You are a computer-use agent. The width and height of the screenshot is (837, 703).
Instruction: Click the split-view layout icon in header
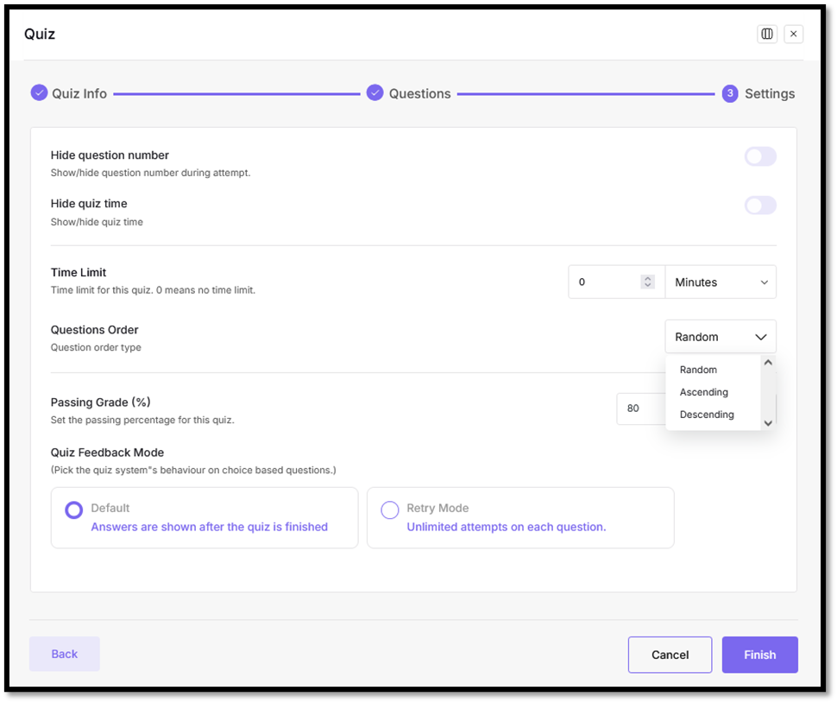click(766, 34)
